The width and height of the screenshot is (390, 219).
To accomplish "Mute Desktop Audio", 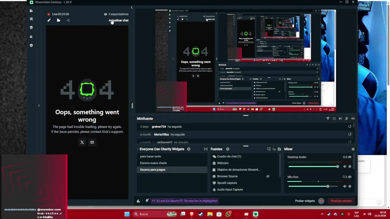I will [345, 167].
